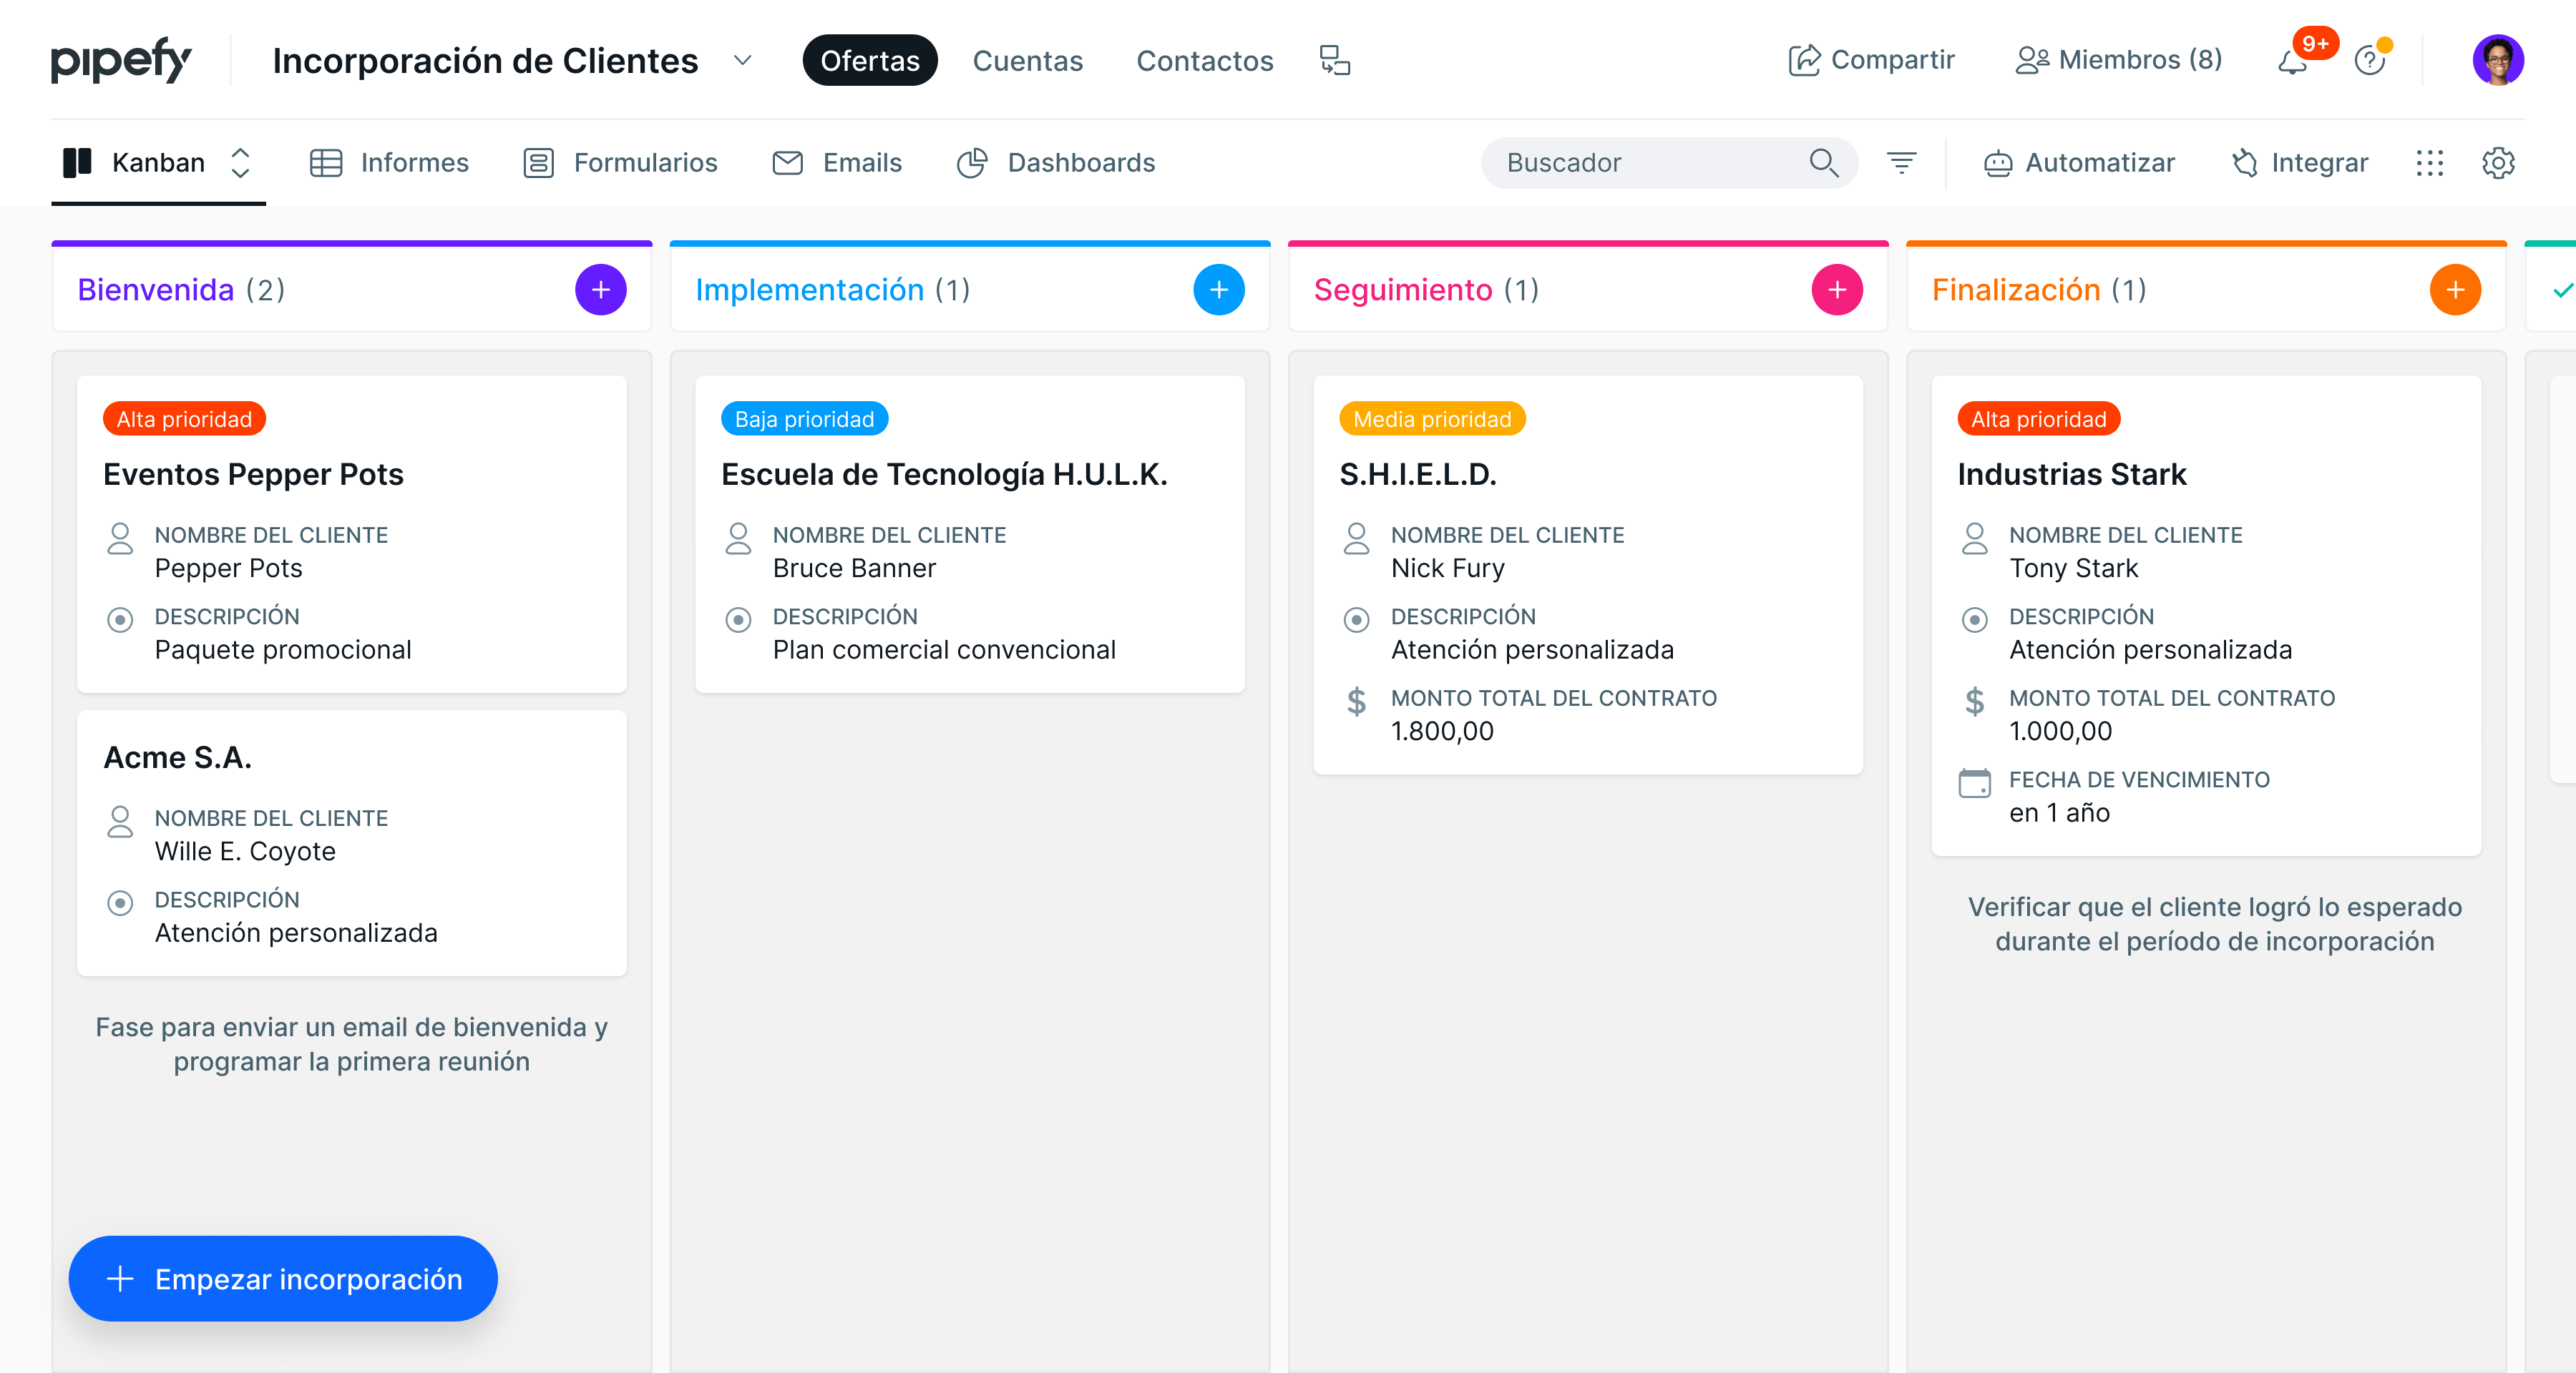Click the filter icon beside search
2576x1373 pixels.
point(1901,163)
